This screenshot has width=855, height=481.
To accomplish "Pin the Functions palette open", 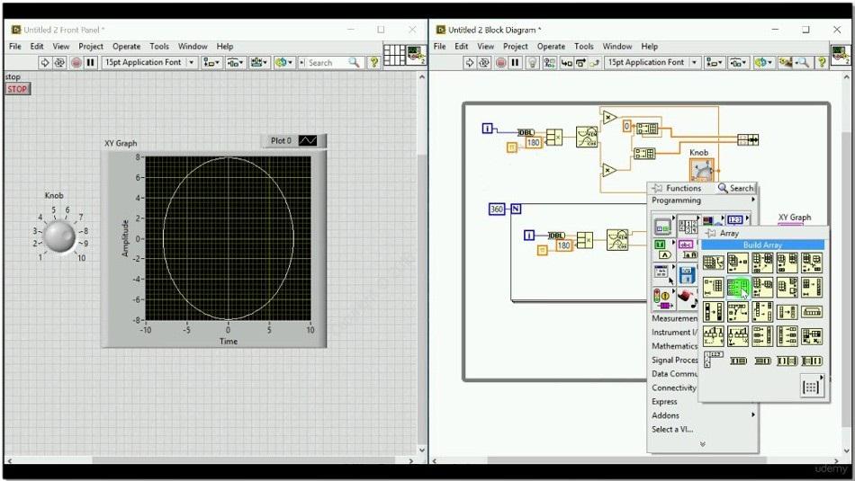I will [657, 188].
